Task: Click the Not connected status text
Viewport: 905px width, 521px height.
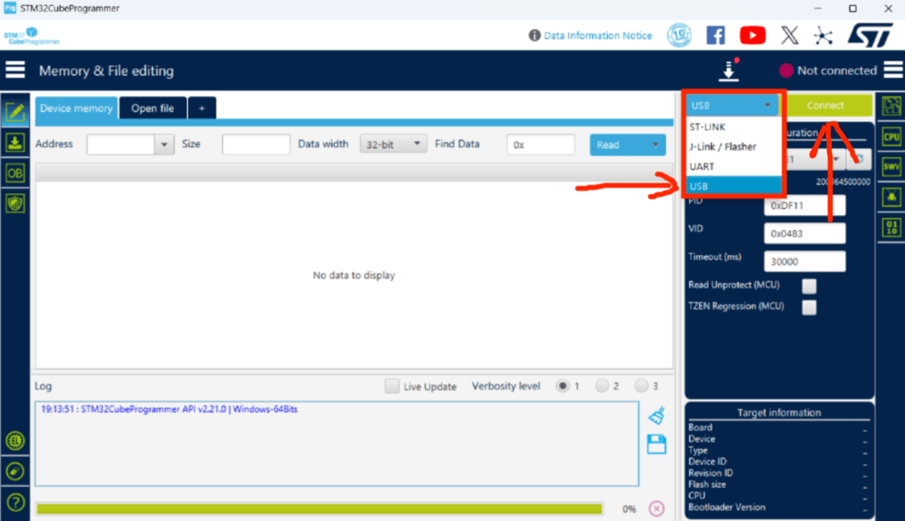Action: coord(837,70)
